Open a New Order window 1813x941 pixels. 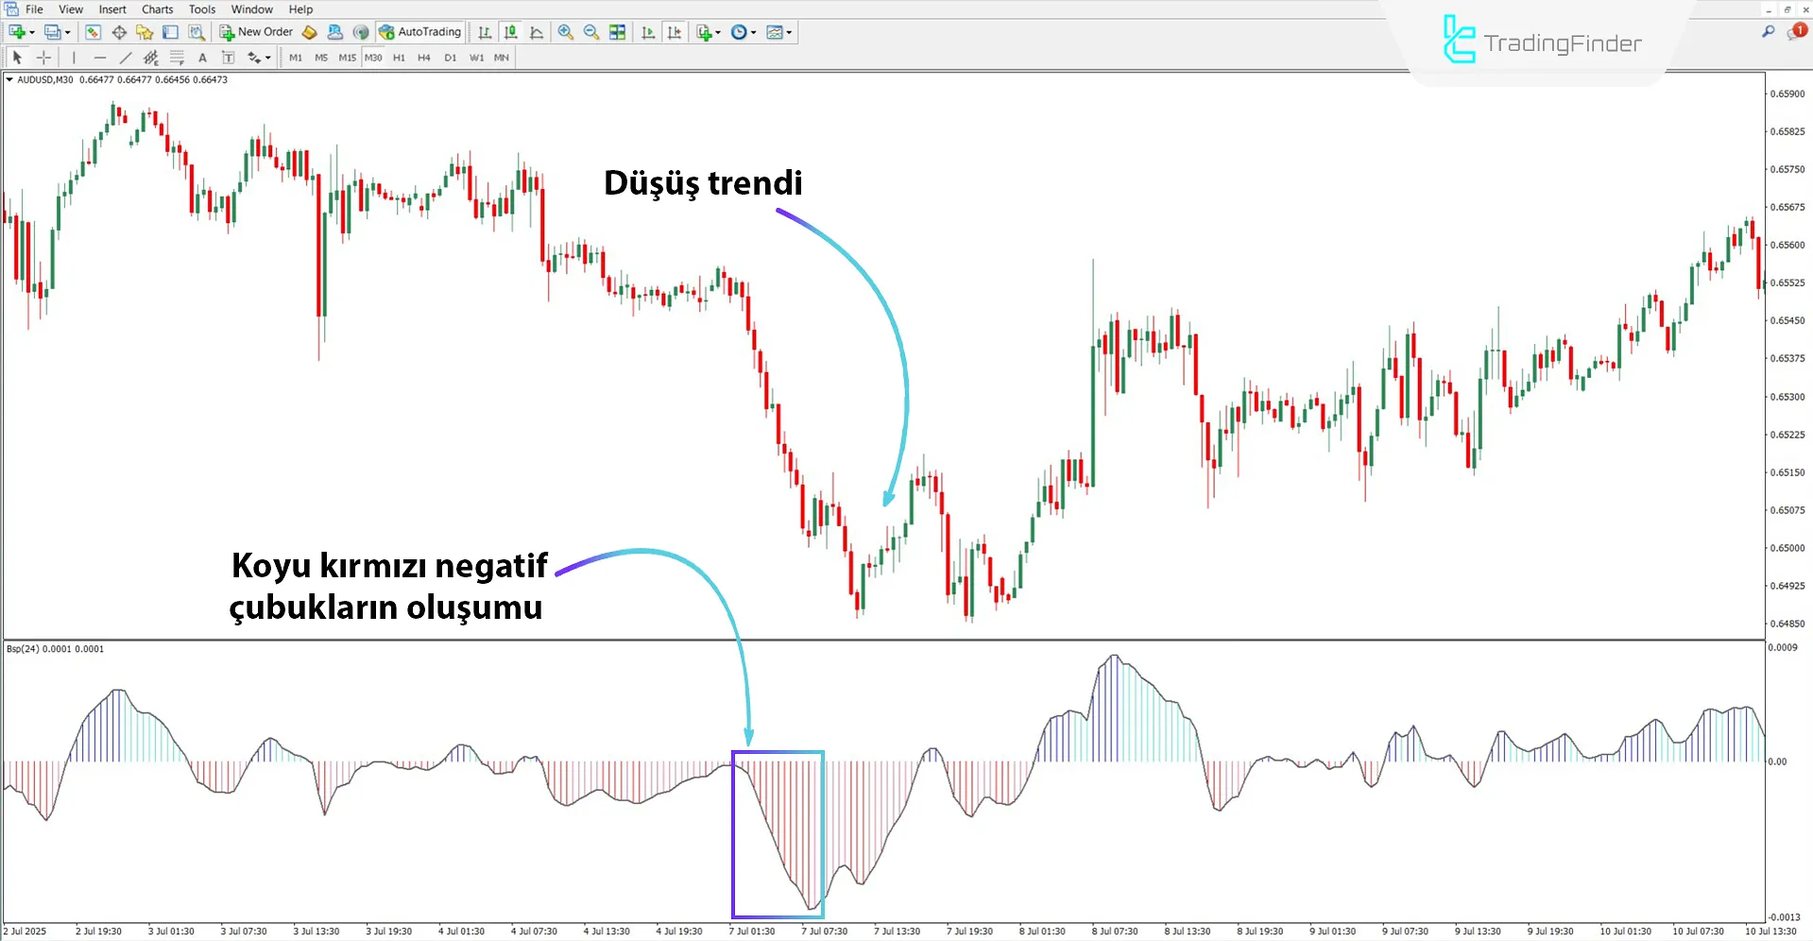(255, 31)
